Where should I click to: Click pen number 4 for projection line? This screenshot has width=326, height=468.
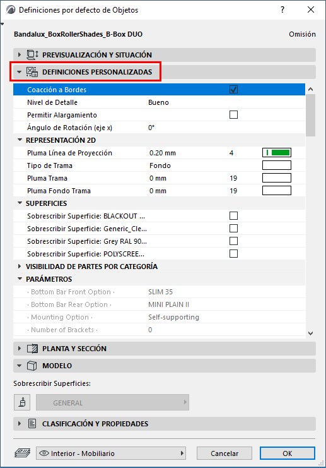[231, 153]
